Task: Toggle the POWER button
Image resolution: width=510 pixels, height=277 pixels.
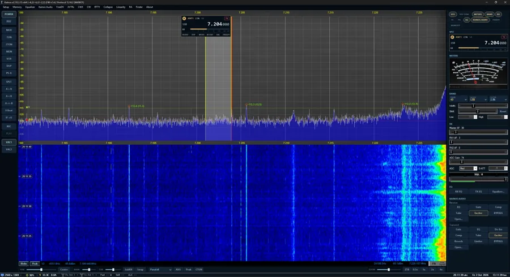Action: pyautogui.click(x=8, y=14)
